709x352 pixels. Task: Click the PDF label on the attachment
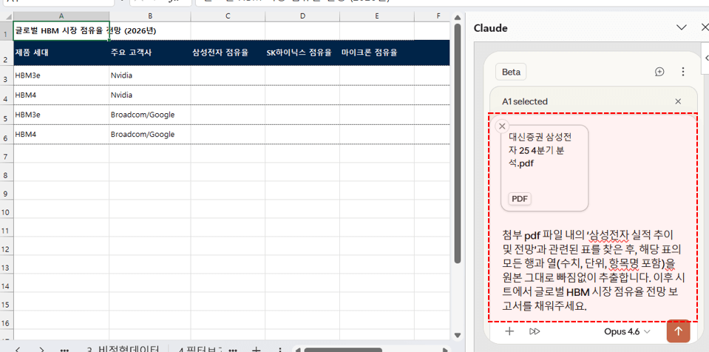pos(520,199)
